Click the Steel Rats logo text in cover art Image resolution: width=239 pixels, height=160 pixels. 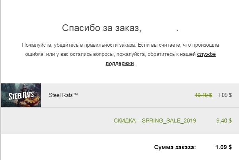click(x=19, y=96)
